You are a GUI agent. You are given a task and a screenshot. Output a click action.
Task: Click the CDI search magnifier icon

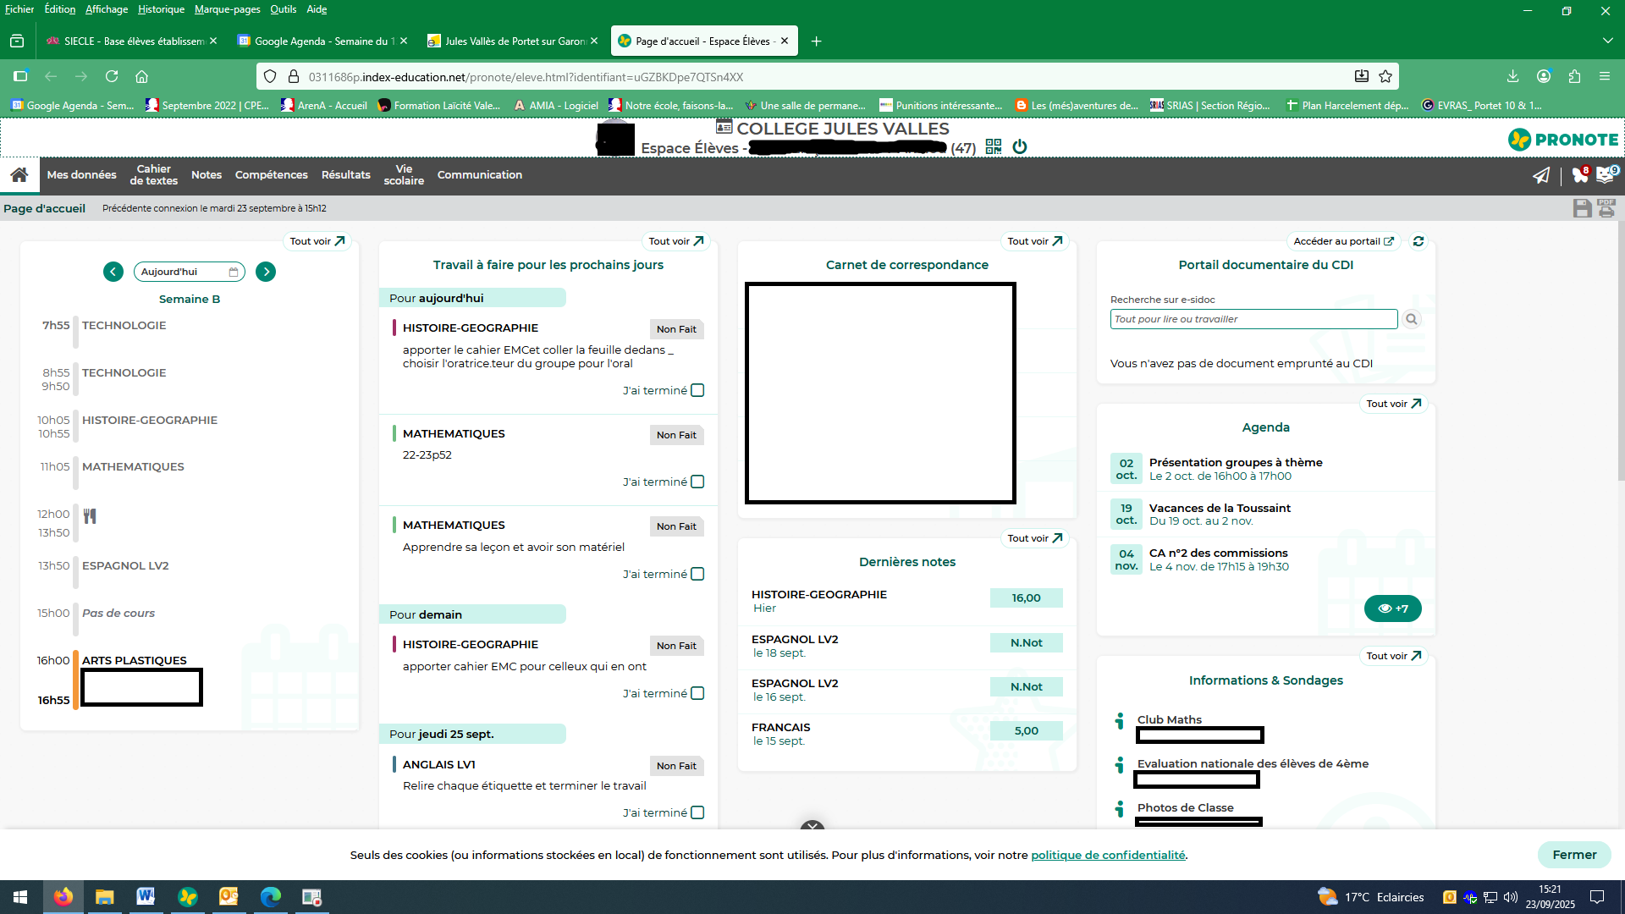point(1411,319)
